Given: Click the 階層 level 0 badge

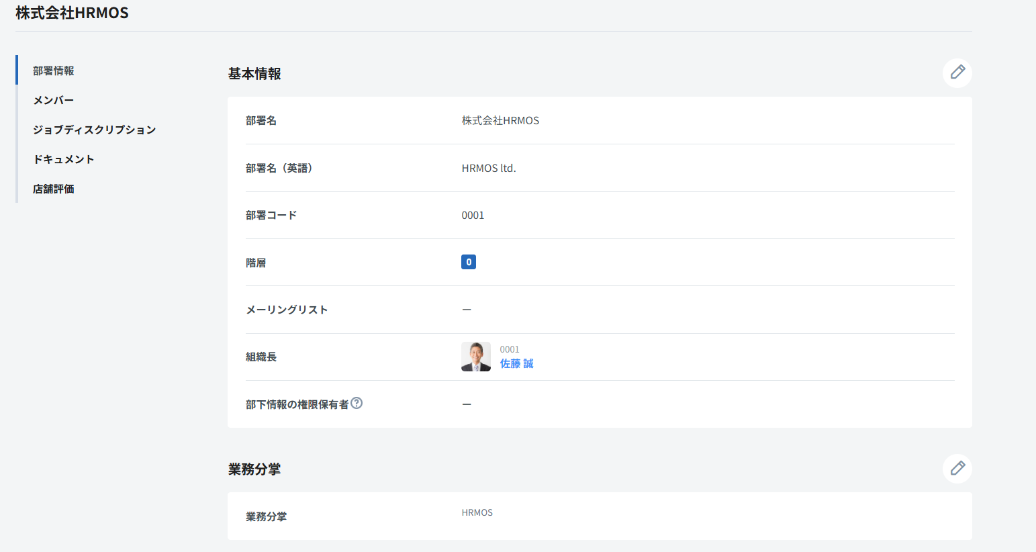Looking at the screenshot, I should [x=469, y=262].
